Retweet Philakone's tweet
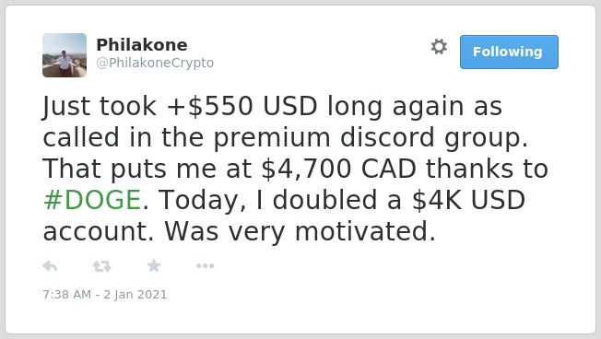 [102, 266]
